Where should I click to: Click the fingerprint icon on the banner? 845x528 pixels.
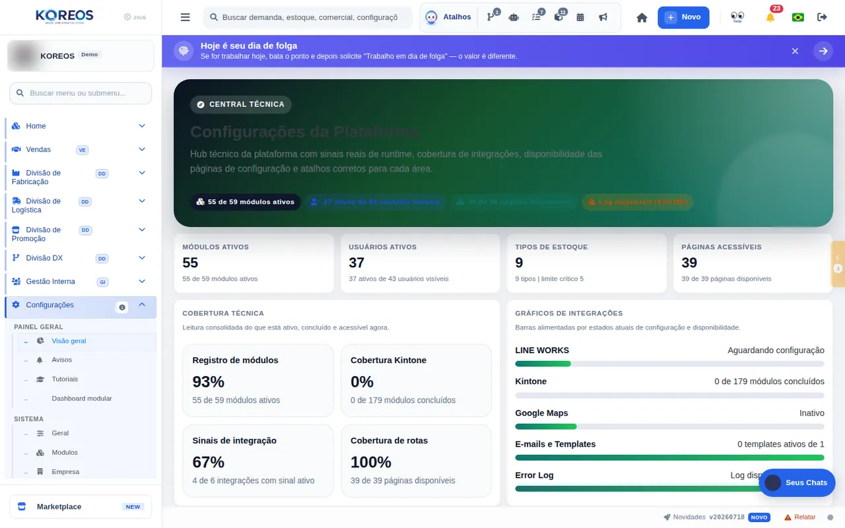point(184,51)
